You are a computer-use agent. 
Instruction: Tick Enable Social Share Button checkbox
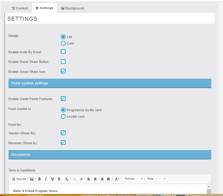click(63, 61)
